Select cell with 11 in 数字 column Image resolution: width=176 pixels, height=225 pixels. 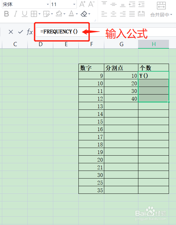91,91
